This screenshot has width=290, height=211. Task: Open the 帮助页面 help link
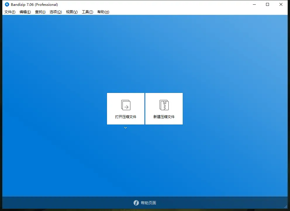click(x=149, y=203)
